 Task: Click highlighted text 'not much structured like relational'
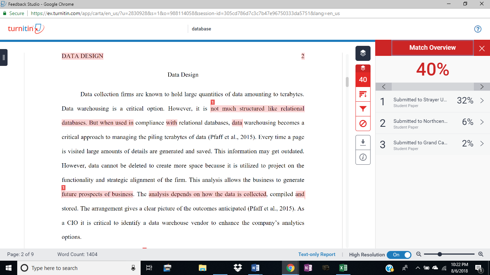[x=258, y=108]
